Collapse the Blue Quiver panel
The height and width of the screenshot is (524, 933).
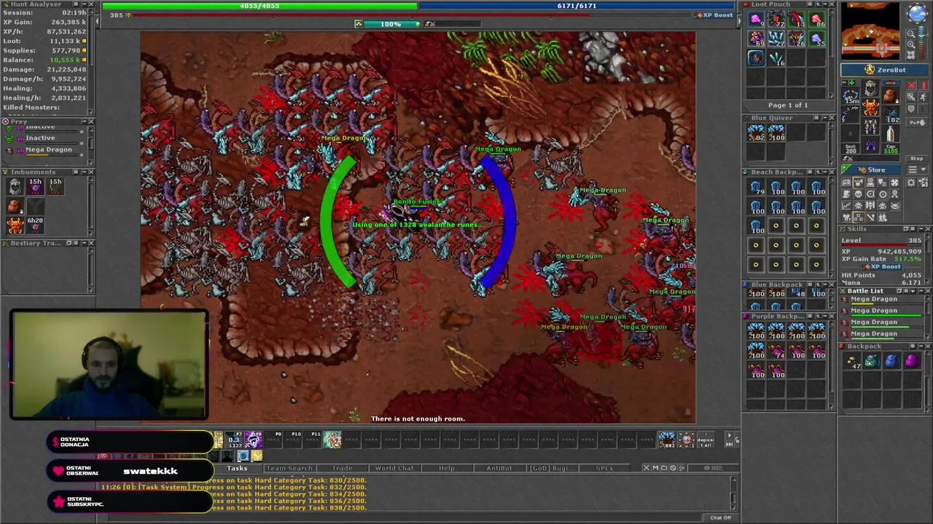[824, 118]
